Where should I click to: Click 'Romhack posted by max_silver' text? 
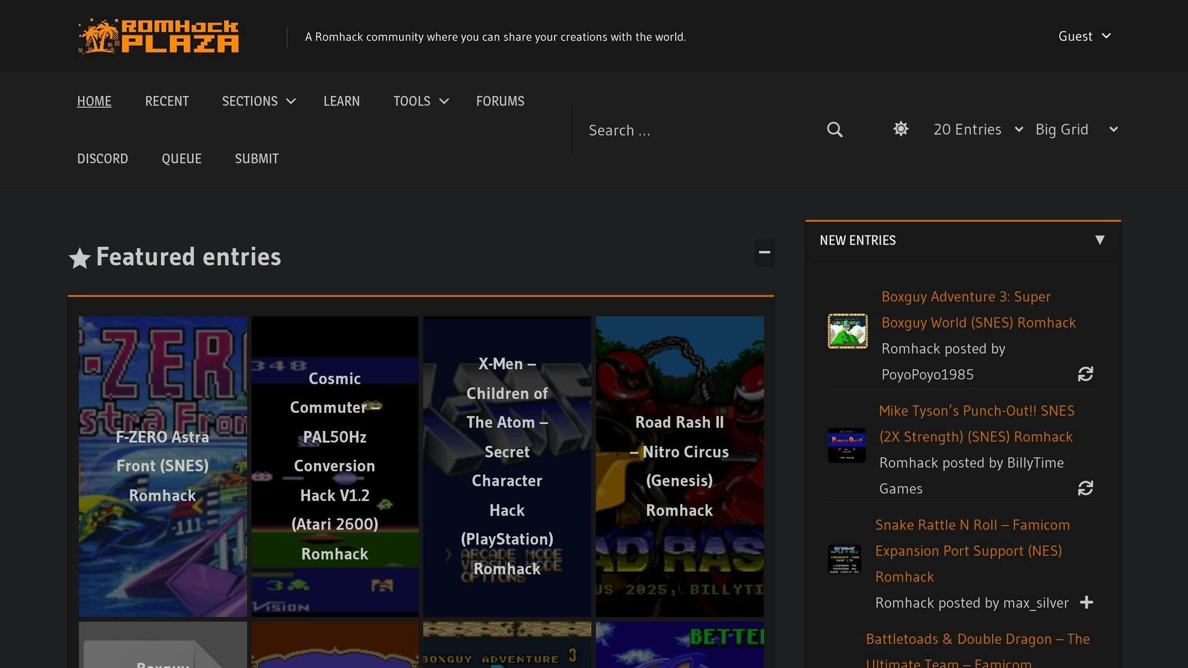click(972, 603)
